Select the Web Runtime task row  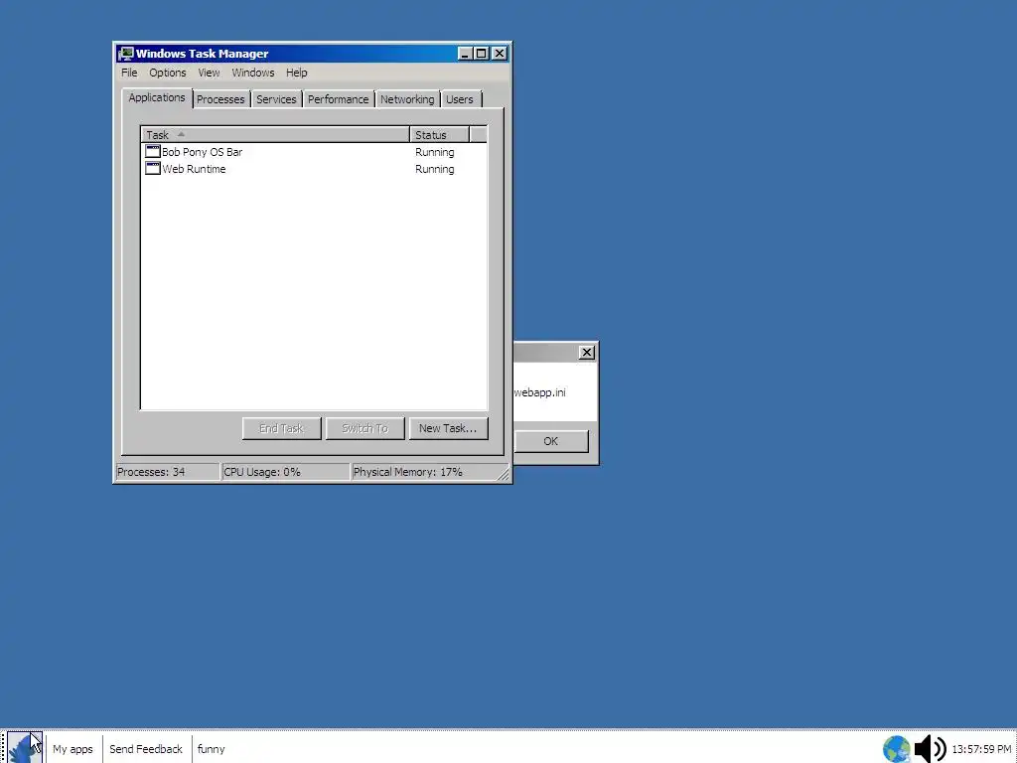pyautogui.click(x=314, y=169)
